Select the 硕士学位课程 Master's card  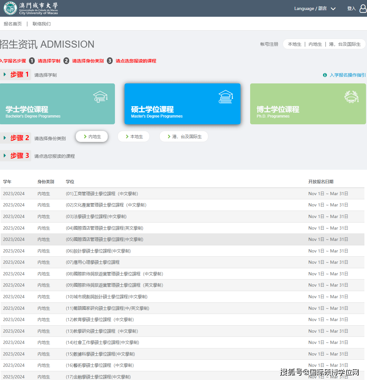(x=183, y=104)
